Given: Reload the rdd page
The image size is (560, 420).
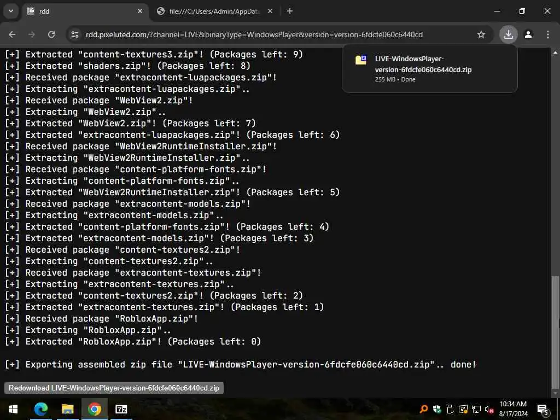Looking at the screenshot, I should pos(51,34).
